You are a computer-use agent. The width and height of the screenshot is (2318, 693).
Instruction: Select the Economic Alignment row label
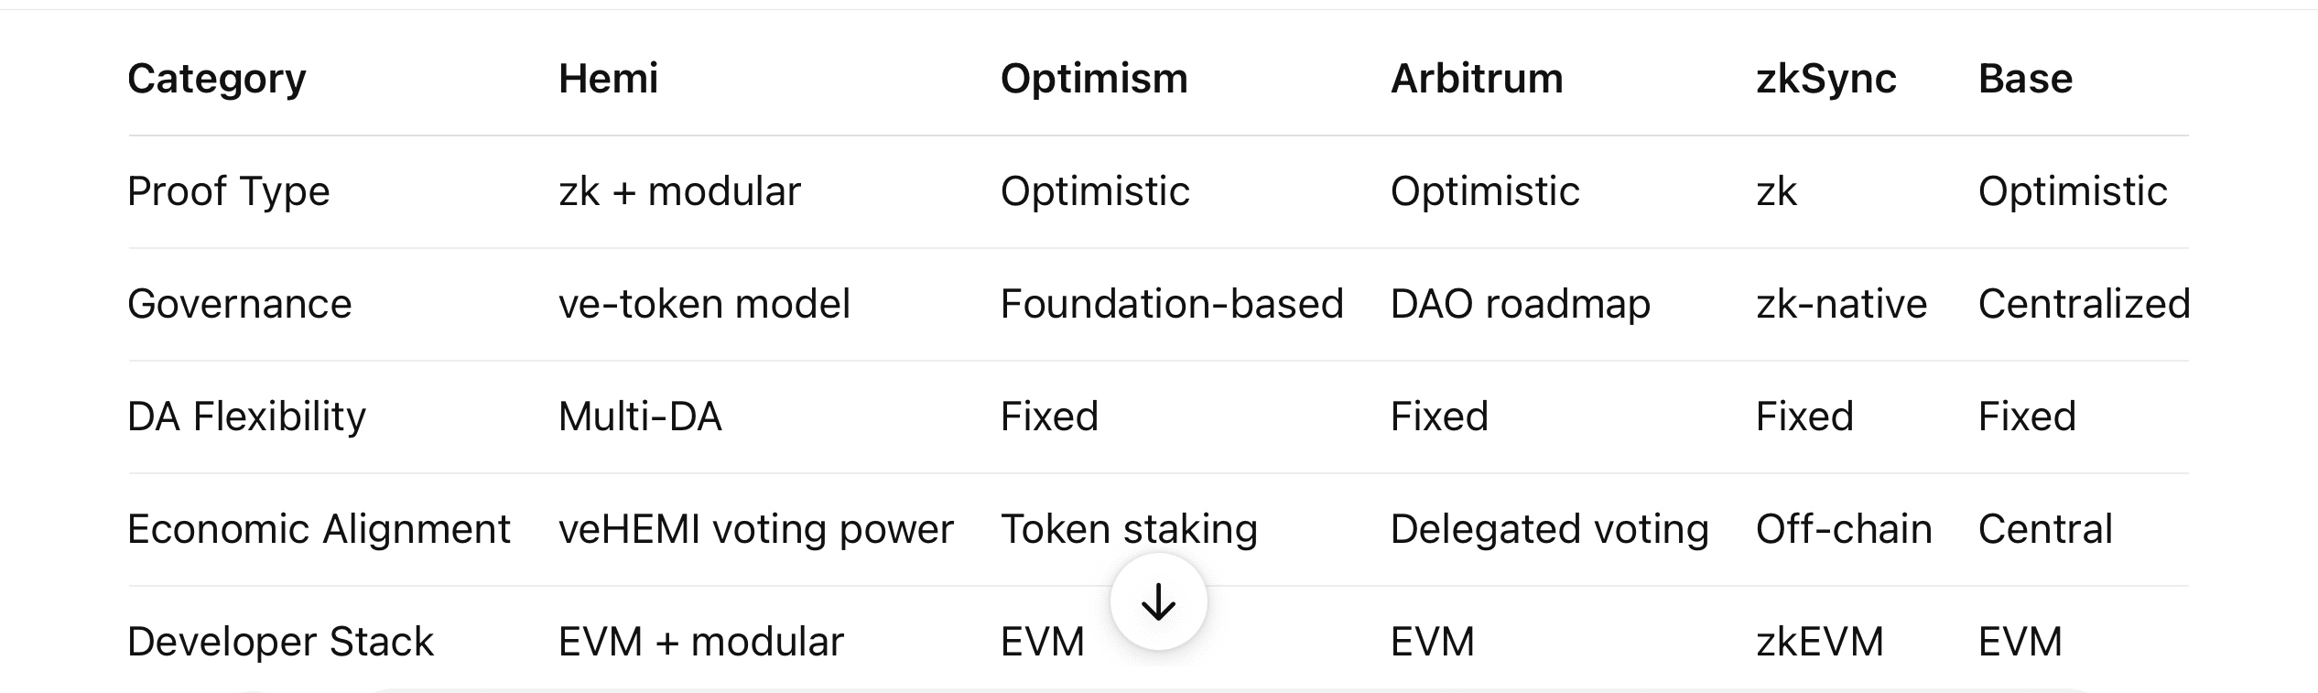point(319,529)
